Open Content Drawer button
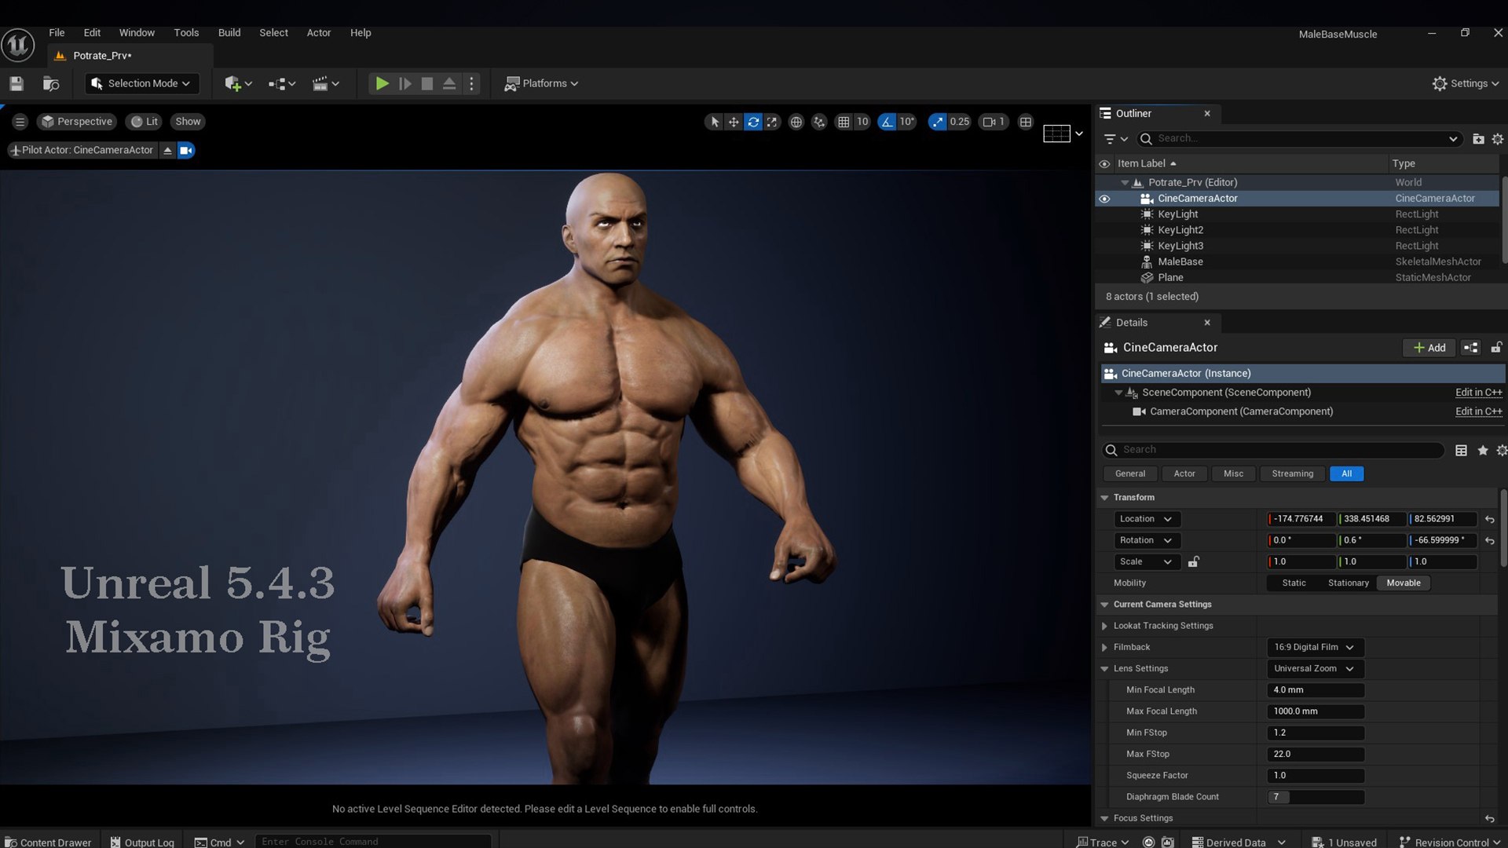The height and width of the screenshot is (848, 1508). pos(48,843)
